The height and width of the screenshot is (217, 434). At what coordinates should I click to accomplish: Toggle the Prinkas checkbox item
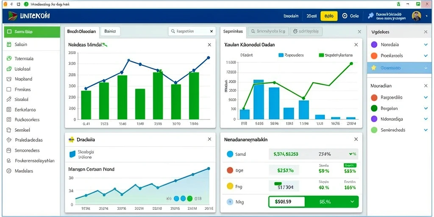click(x=9, y=89)
